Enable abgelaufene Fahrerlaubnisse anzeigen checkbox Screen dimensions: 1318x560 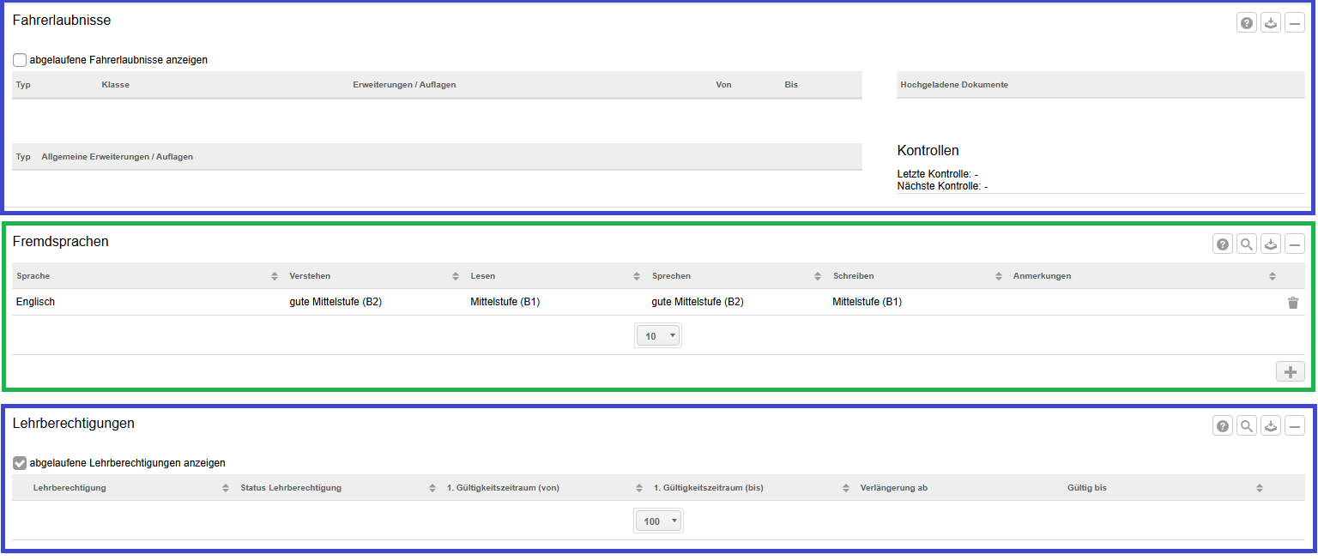point(20,60)
